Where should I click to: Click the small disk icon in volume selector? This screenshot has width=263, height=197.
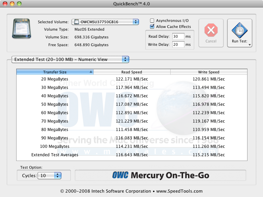click(x=76, y=22)
